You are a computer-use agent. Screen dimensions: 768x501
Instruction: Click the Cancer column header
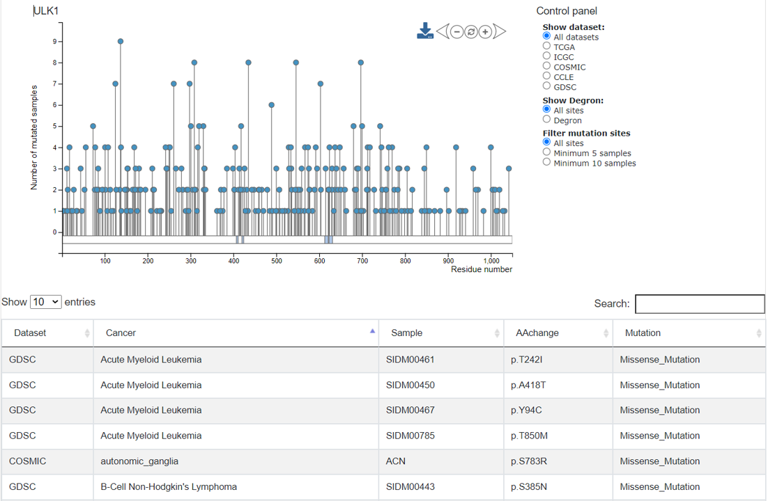tap(121, 333)
